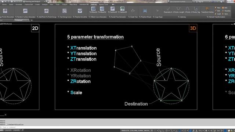Click the keyword search field
235x132 pixels.
(x=180, y=1)
